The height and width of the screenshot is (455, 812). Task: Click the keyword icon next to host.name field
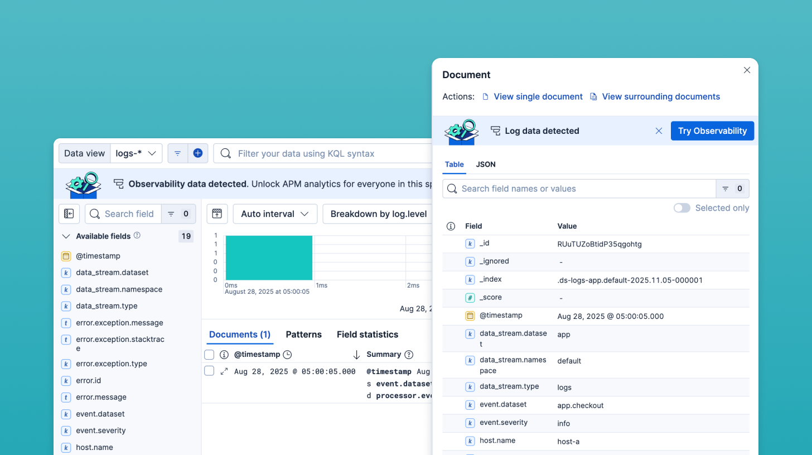coord(470,441)
